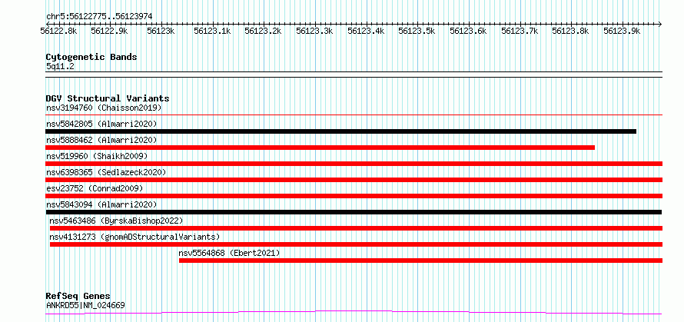The image size is (684, 322).
Task: Open variant nsv5564868 (Ebert2021) label
Action: click(229, 253)
